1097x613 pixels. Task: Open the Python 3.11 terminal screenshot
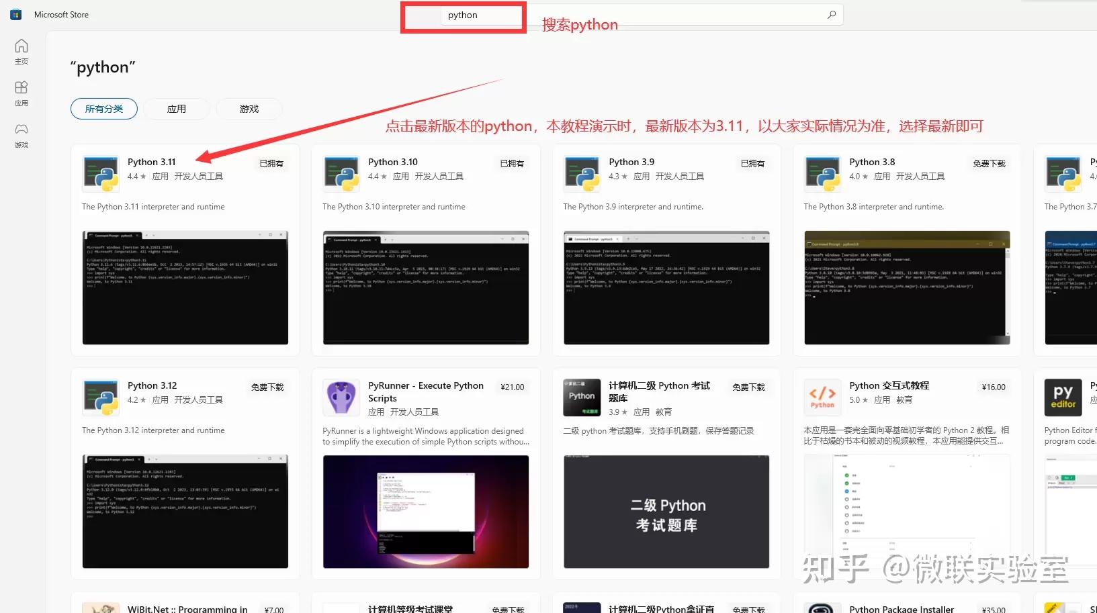click(185, 287)
